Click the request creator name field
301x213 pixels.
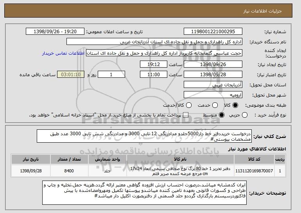tap(164, 53)
